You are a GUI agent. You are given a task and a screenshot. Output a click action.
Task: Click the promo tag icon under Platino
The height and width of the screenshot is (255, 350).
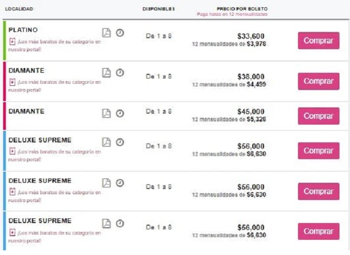point(12,41)
